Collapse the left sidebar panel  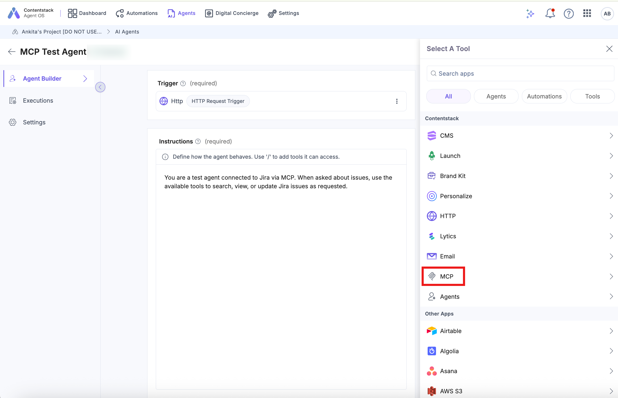[x=100, y=87]
